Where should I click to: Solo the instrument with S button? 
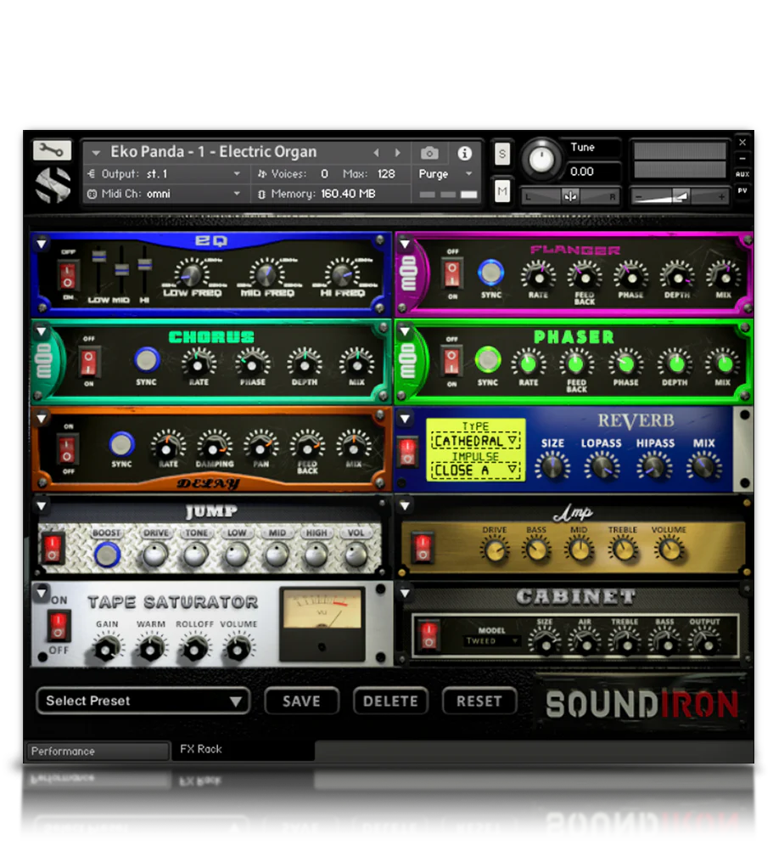pyautogui.click(x=502, y=154)
